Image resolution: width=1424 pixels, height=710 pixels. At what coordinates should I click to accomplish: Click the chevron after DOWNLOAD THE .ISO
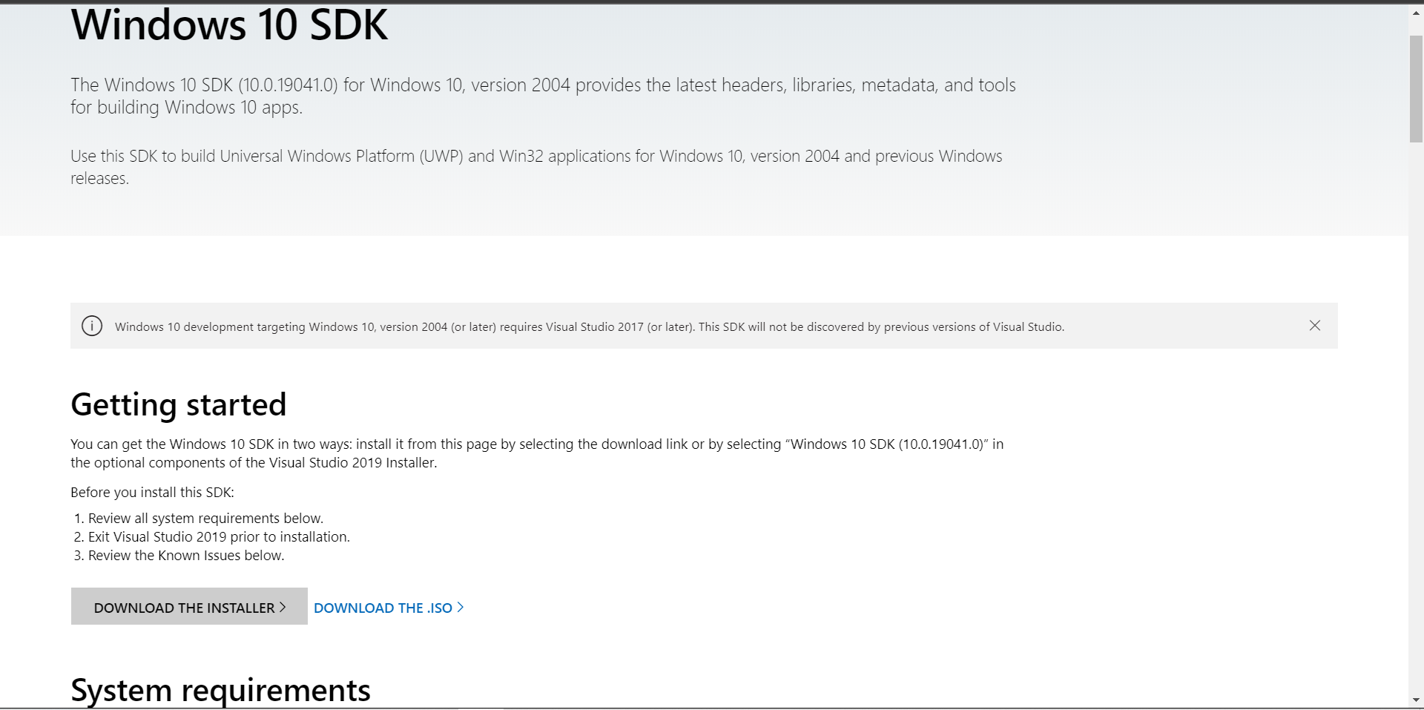pos(461,607)
